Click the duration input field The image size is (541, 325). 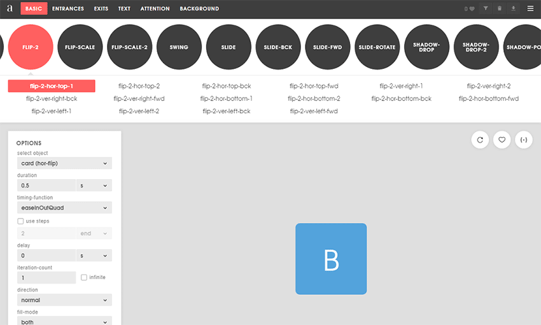46,185
